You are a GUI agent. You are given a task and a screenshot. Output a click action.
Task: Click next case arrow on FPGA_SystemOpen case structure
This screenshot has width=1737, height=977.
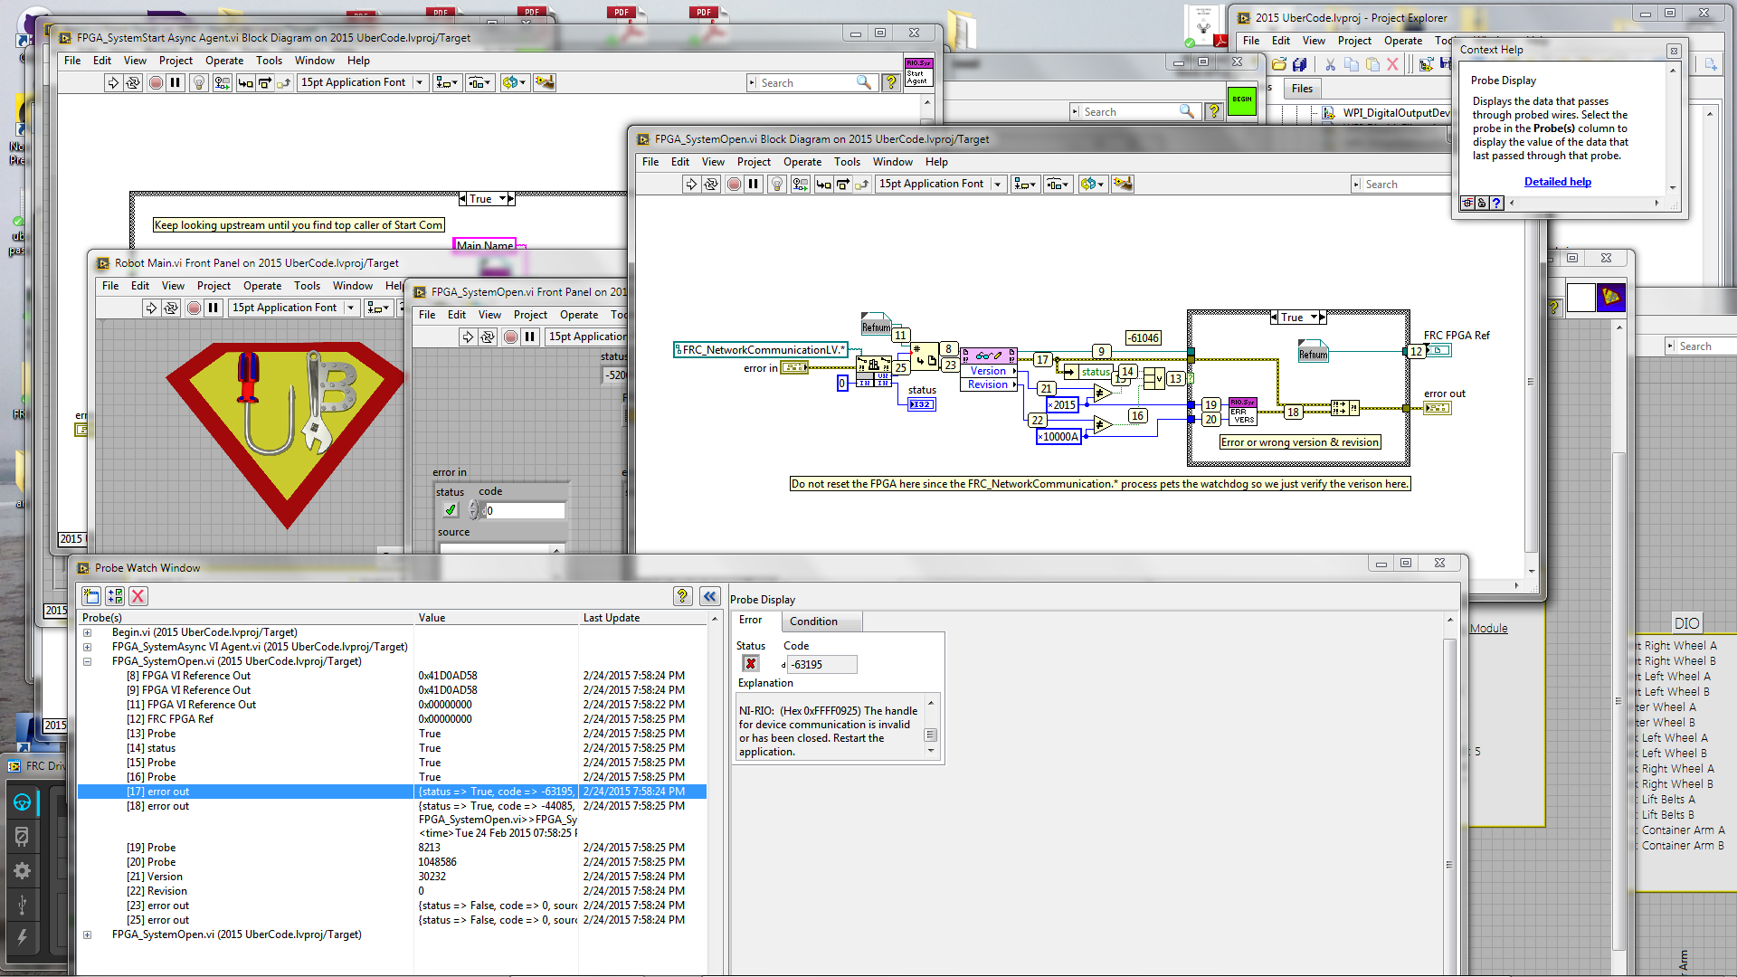(1324, 318)
